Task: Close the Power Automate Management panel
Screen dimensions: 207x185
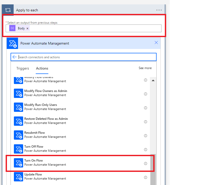Action: pyautogui.click(x=156, y=43)
